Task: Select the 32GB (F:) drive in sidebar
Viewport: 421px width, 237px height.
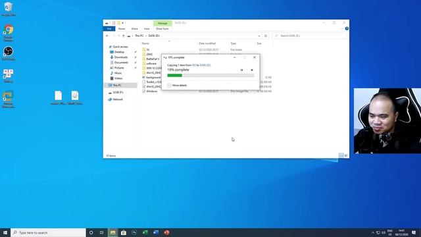Action: coord(116,92)
